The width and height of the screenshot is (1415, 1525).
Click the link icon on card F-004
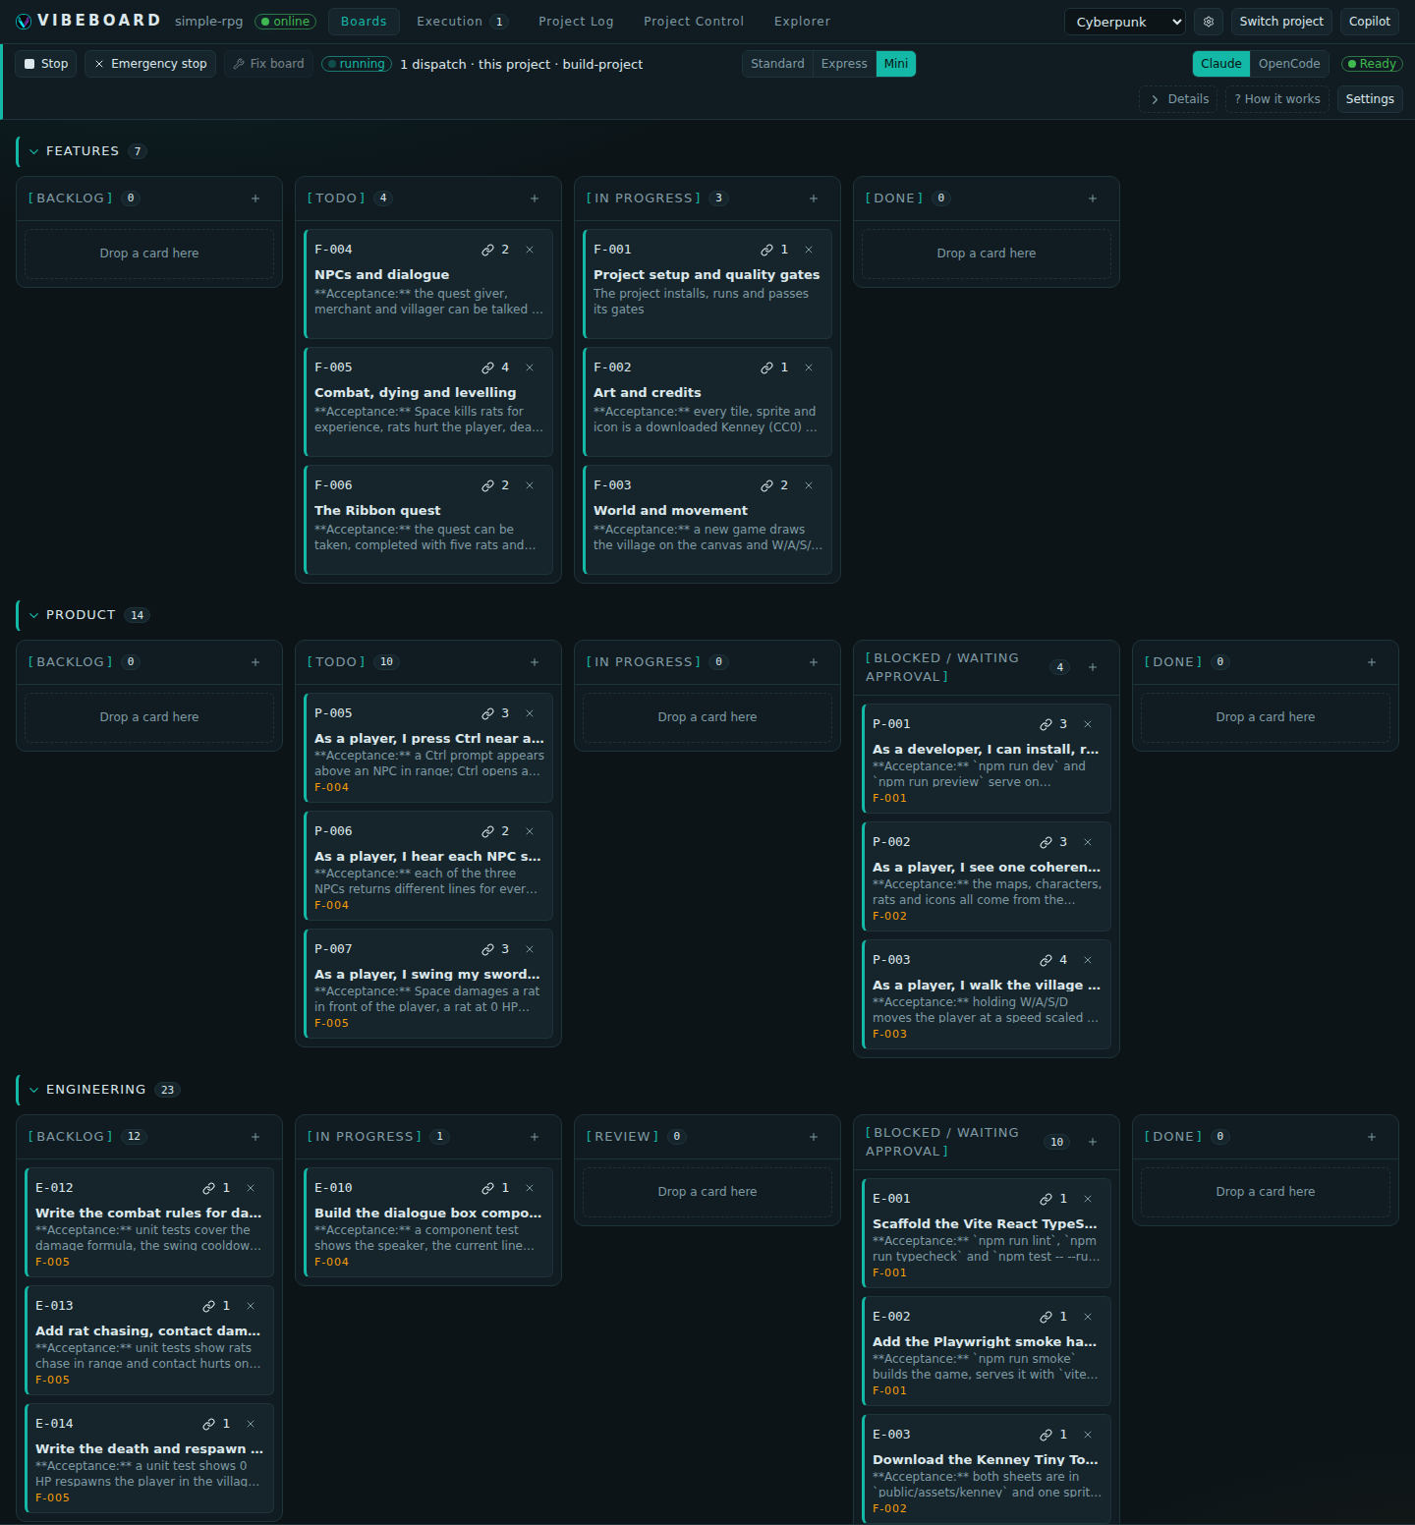pos(487,250)
